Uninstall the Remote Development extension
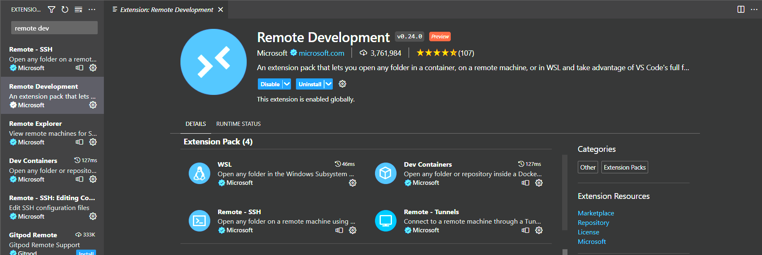 [x=310, y=84]
